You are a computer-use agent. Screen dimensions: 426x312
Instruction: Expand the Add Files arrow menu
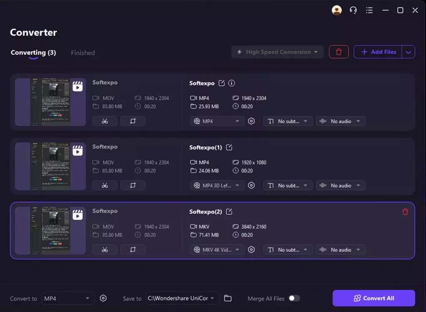[409, 52]
